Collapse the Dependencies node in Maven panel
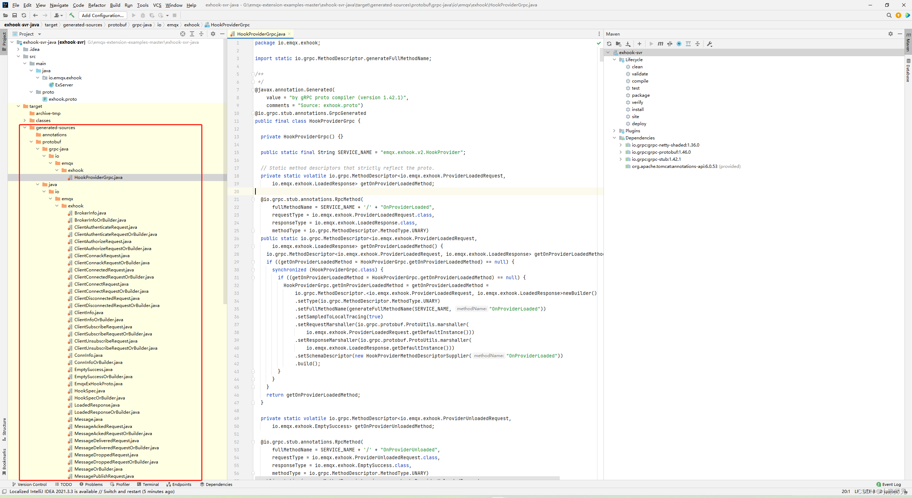 [x=615, y=138]
